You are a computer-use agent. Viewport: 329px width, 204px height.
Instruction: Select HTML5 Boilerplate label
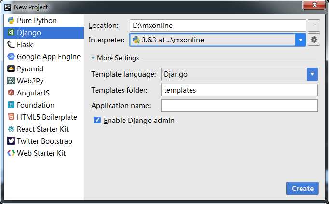tap(47, 117)
